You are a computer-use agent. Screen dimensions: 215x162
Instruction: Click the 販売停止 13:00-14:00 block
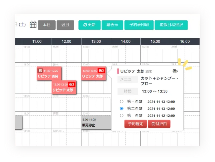pos(96,123)
